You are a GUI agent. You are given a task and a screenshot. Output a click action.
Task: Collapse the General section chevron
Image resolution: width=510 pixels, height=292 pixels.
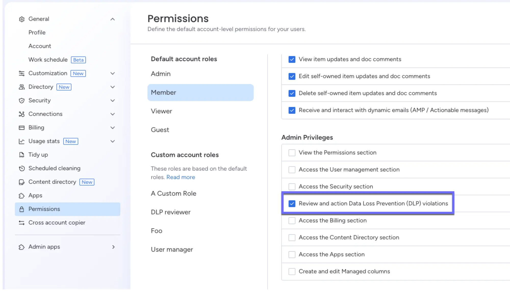coord(112,19)
